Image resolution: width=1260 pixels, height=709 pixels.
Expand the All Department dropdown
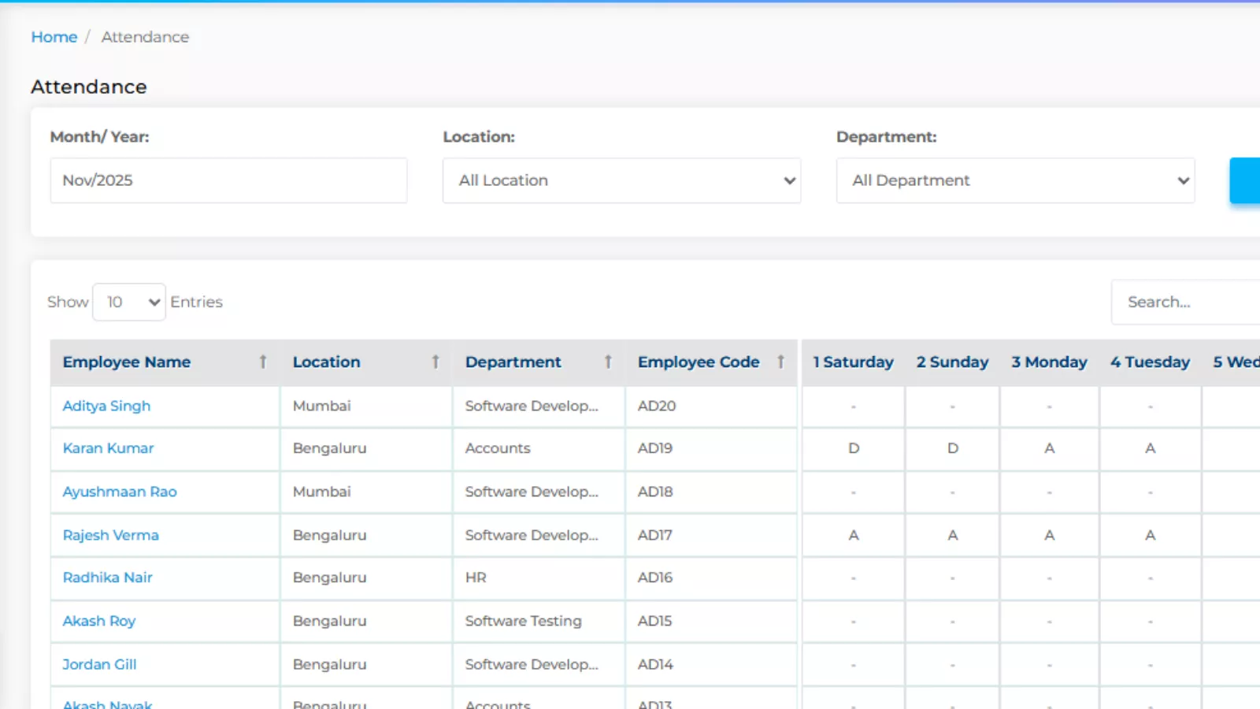(x=1015, y=180)
